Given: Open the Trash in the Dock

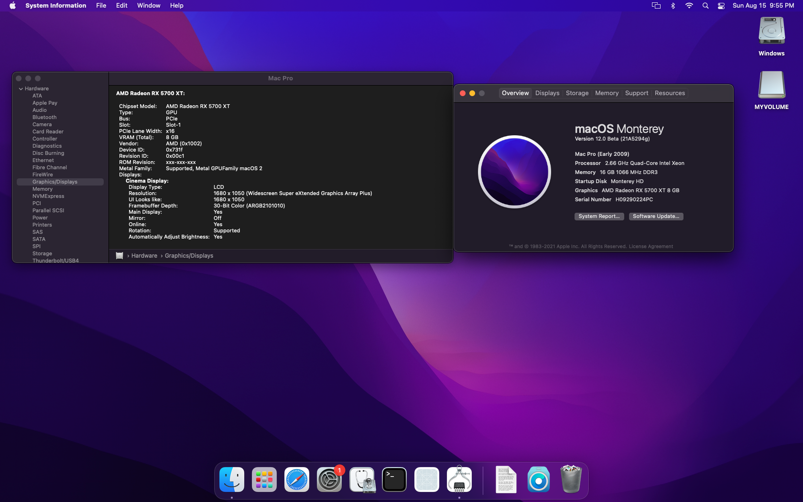Looking at the screenshot, I should [571, 480].
